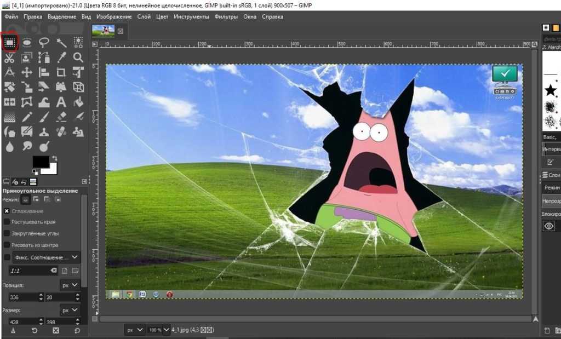Viewport: 561px width, 339px height.
Task: Select the Color Picker eyedropper tool
Action: coord(61,58)
